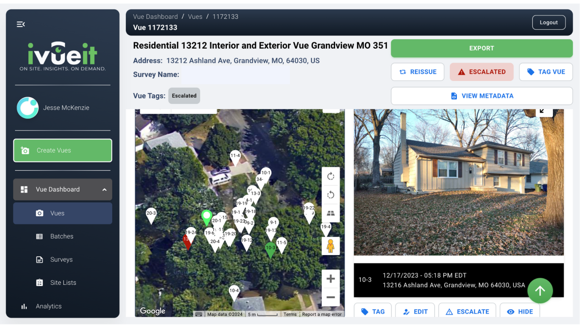Viewport: 584px width, 328px height.
Task: Open Batches in sidebar
Action: pos(62,236)
